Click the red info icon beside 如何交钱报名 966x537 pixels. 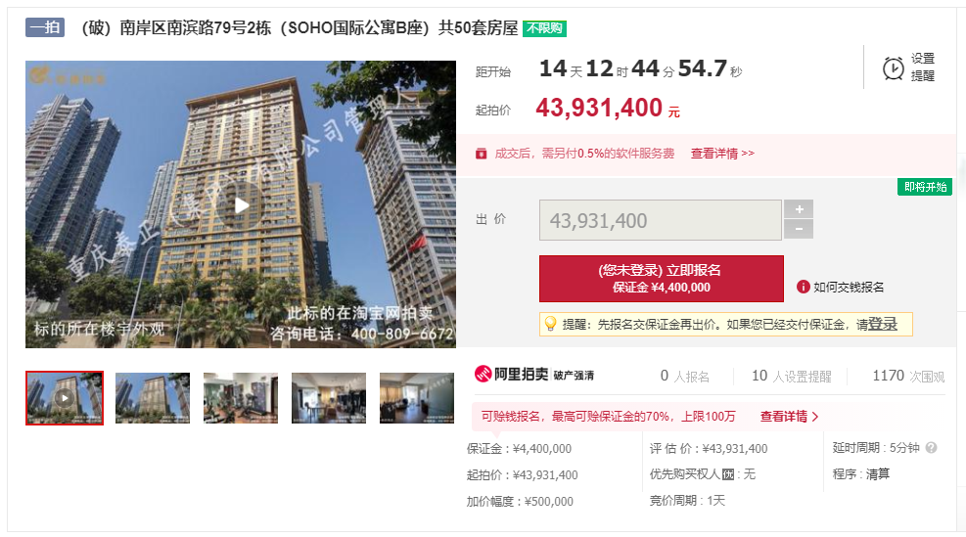[803, 287]
